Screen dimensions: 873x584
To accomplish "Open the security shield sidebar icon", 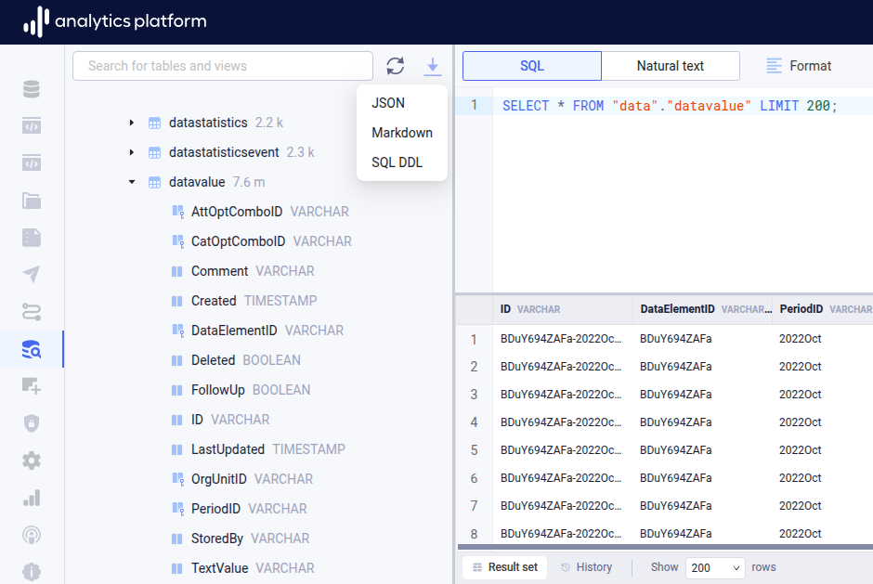I will pos(32,423).
